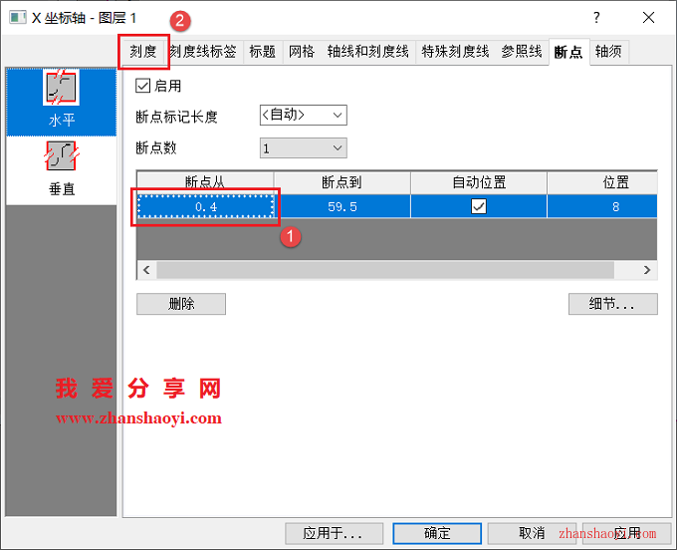
Task: Toggle the 启用 checkbox
Action: tap(142, 86)
